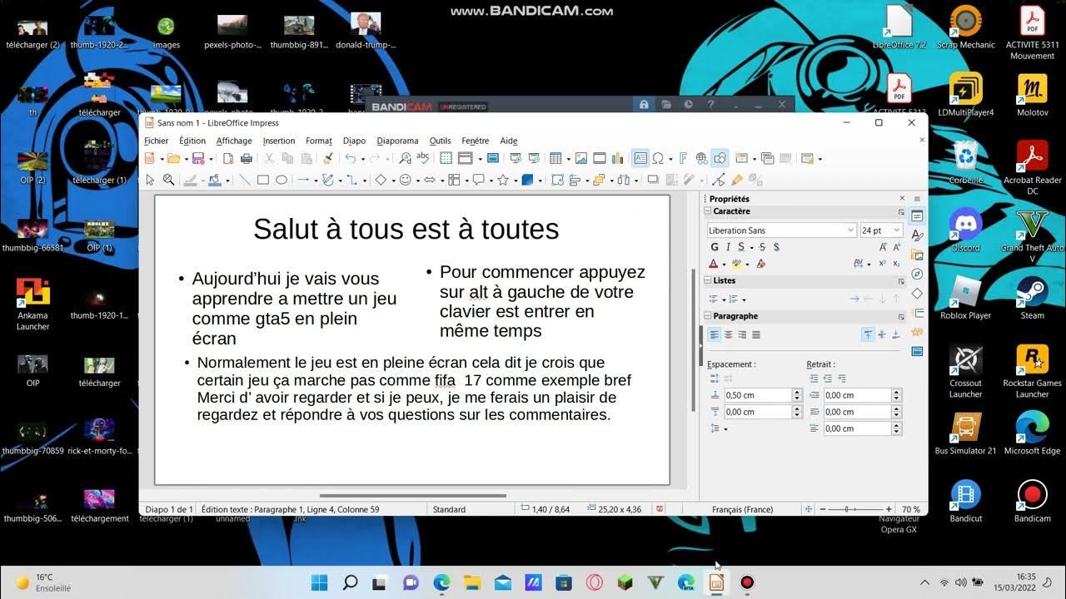Toggle Subscript x₂ in sidebar
The width and height of the screenshot is (1066, 599).
[x=896, y=264]
